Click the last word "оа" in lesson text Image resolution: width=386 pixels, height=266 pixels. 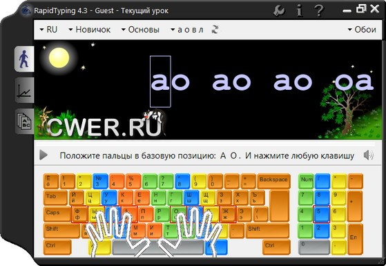pyautogui.click(x=354, y=82)
